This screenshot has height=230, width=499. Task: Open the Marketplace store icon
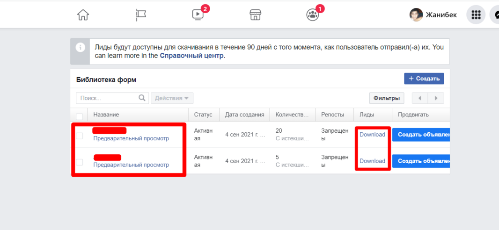coord(255,15)
